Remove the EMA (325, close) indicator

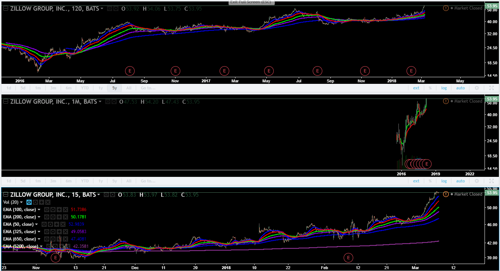tap(65, 232)
